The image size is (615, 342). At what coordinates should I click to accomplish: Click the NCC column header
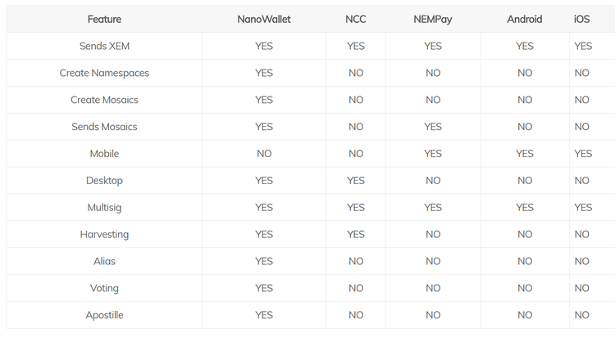tap(355, 19)
